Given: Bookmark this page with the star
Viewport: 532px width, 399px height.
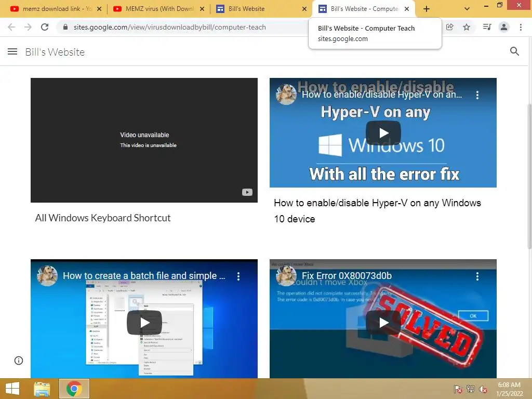Looking at the screenshot, I should coord(467,27).
